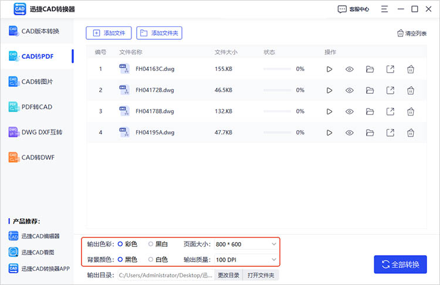The image size is (440, 285).
Task: Delete FH04195A.dwg from the list
Action: 411,133
